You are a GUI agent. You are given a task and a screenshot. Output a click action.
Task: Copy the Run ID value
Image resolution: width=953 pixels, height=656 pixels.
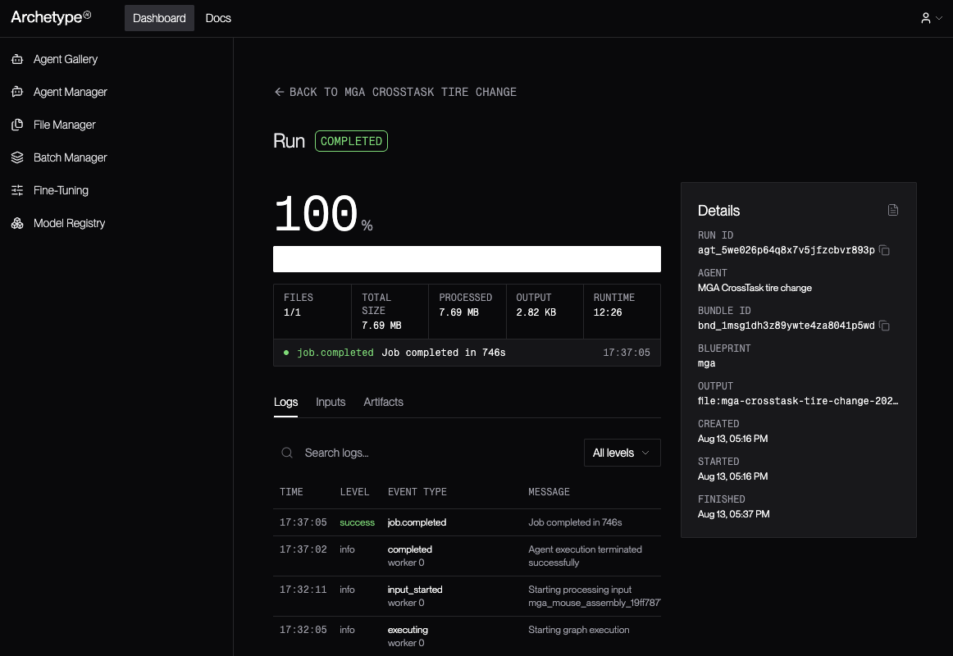(885, 250)
